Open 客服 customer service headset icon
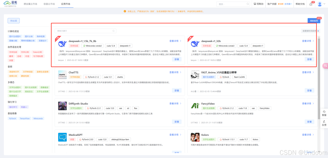Screen dimensions: 328x158 point(324,112)
